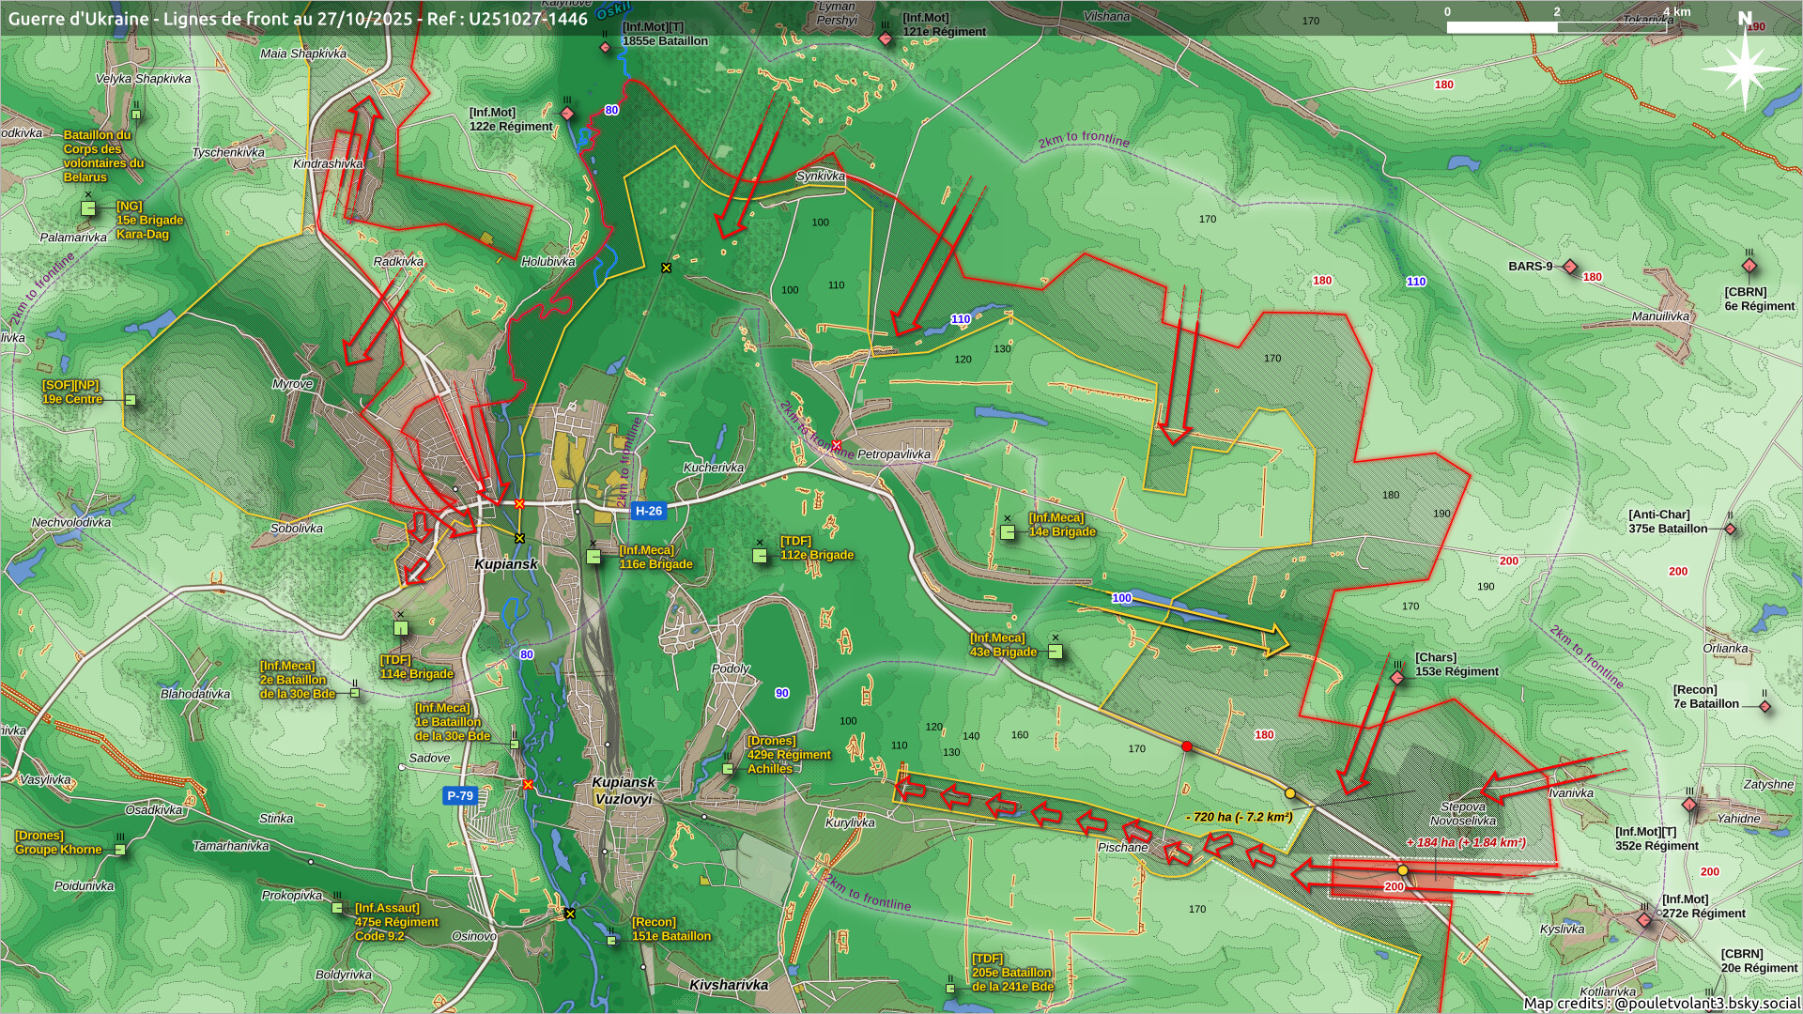Click the 14e Brigade unit square icon
Screen dimensions: 1803x1014
1008,532
